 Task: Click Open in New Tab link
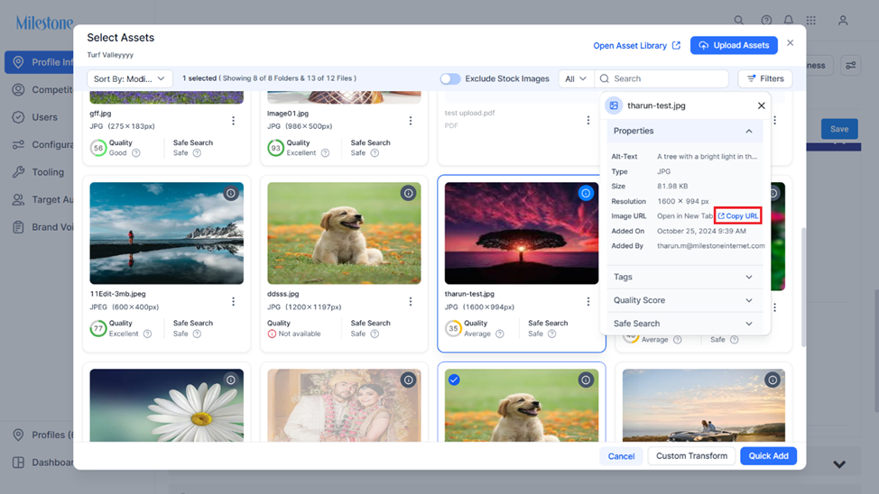click(x=684, y=215)
